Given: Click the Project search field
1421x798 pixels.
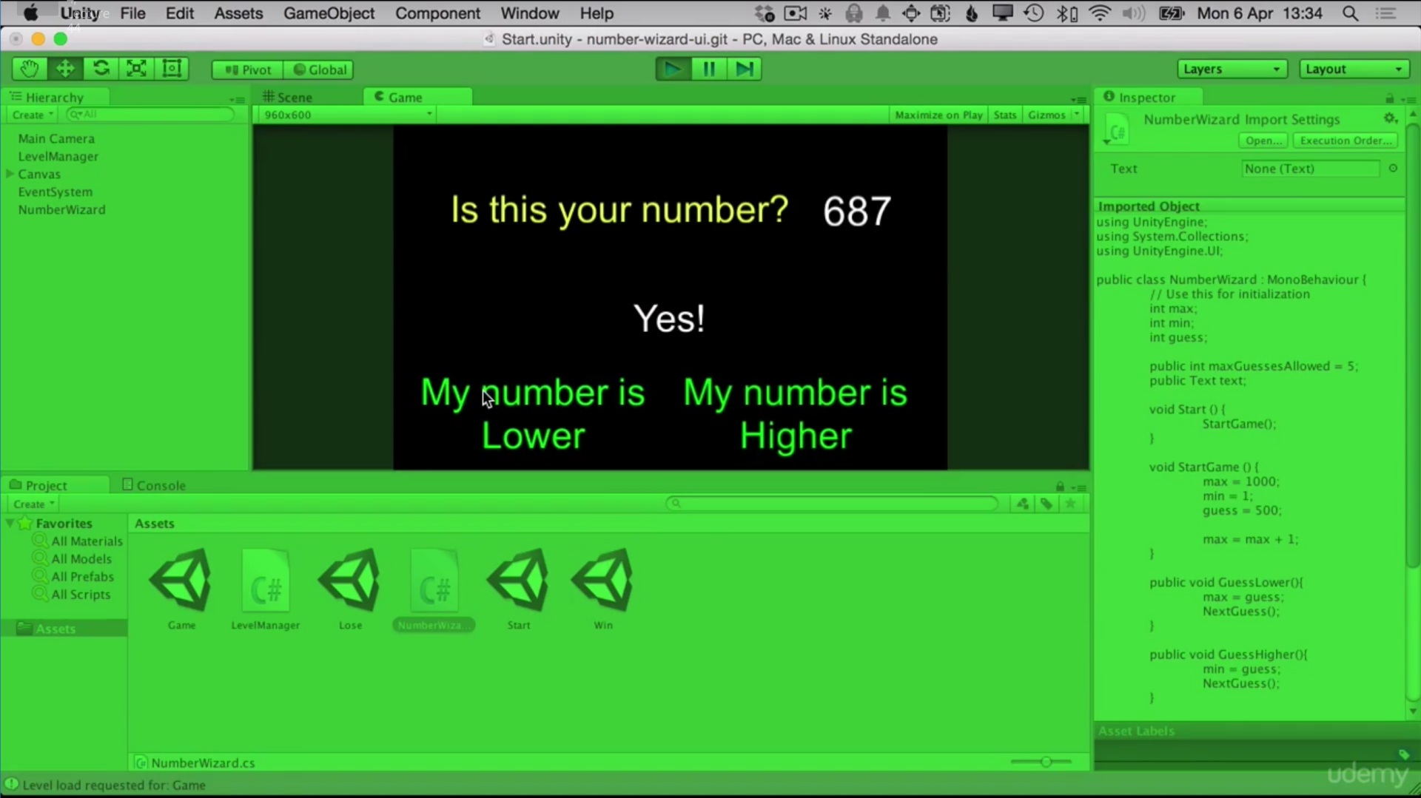Looking at the screenshot, I should click(833, 504).
